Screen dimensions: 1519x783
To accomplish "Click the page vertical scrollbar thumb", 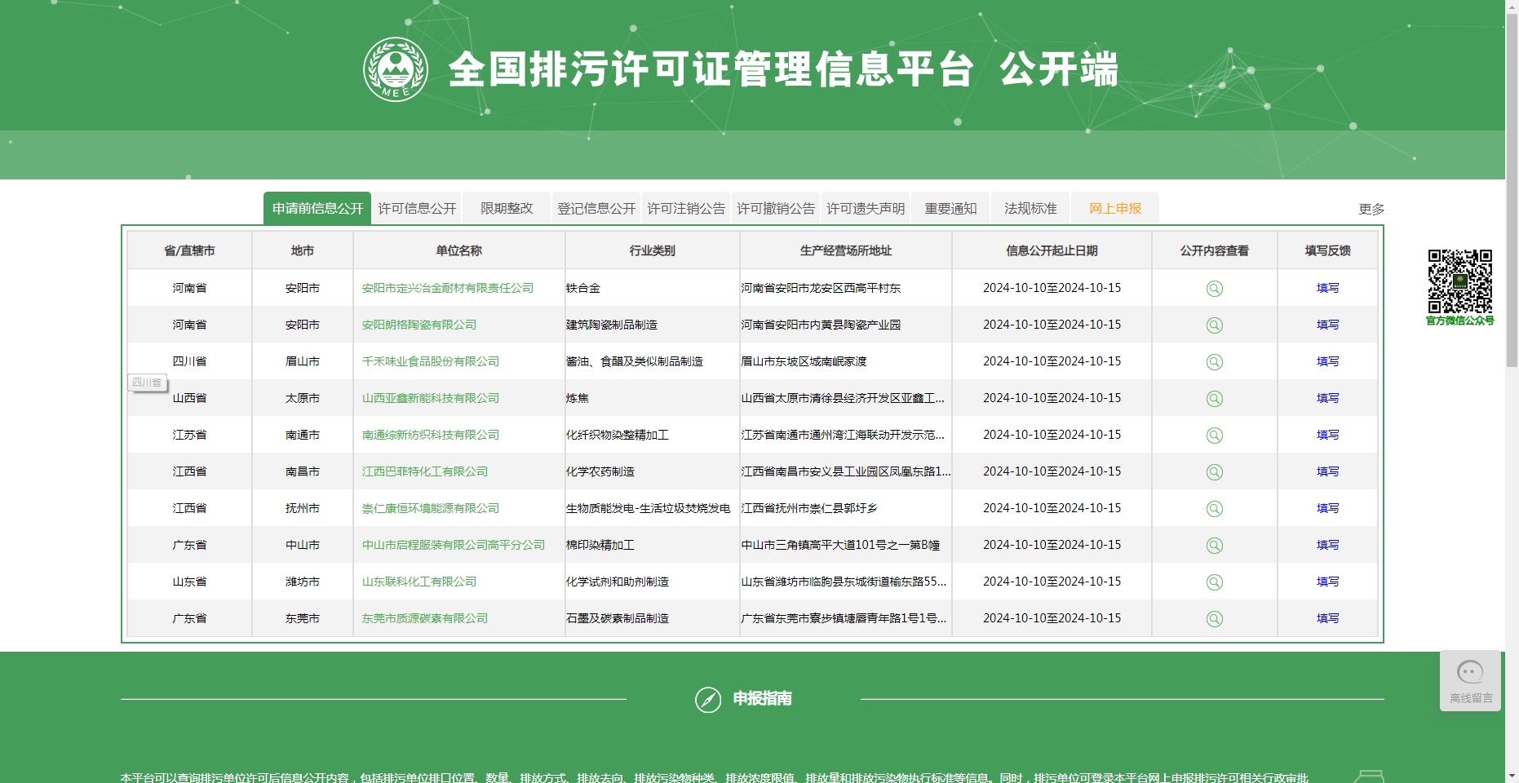I will click(1512, 189).
